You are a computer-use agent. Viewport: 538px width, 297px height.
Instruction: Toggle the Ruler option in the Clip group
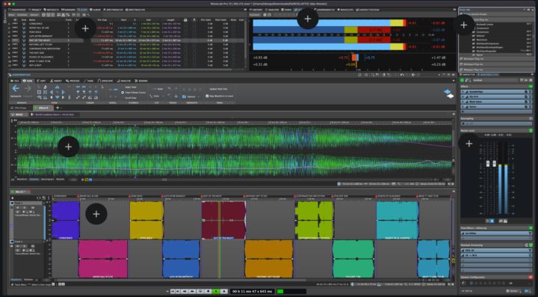coord(157,89)
